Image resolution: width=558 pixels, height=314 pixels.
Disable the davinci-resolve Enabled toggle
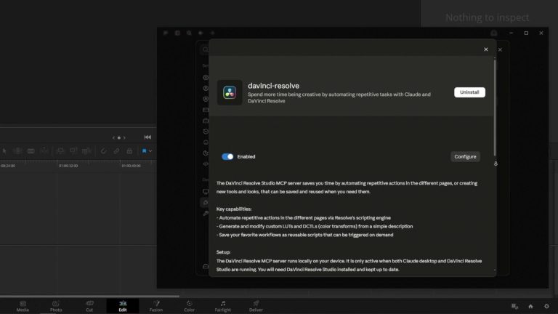227,157
